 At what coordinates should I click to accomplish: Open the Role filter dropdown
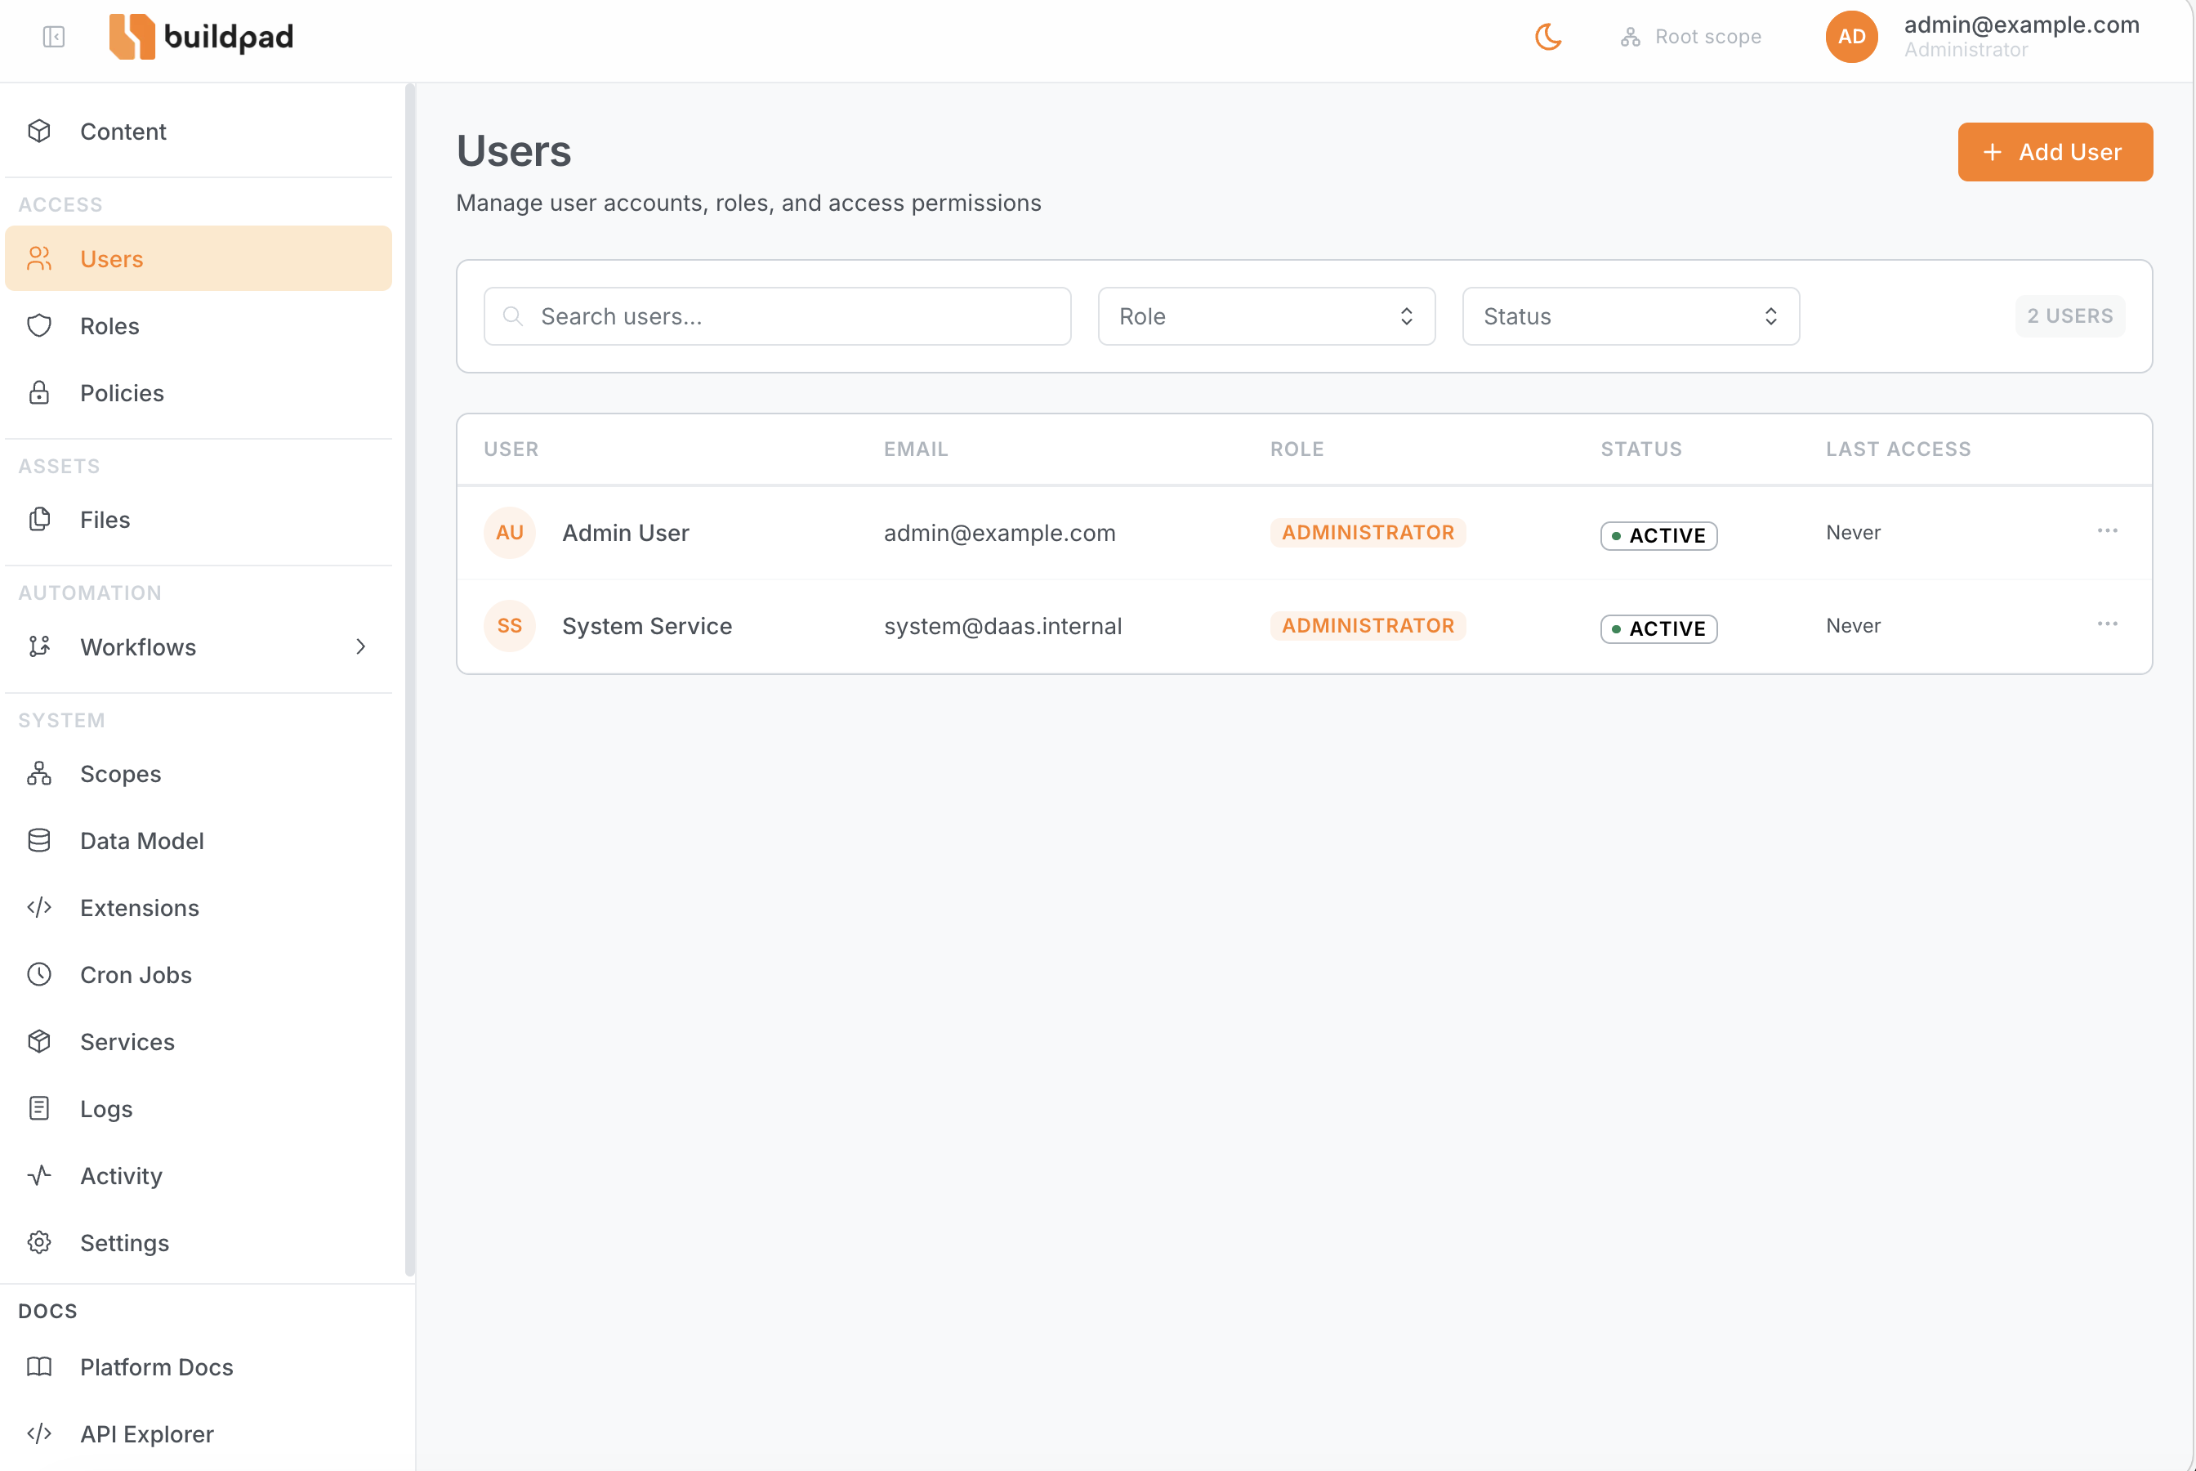point(1265,316)
